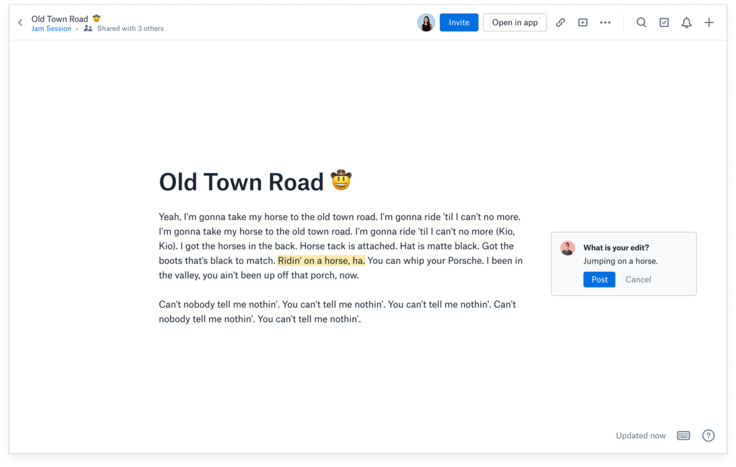Cancel the comment draft
Screen dimensions: 736x467
click(638, 279)
